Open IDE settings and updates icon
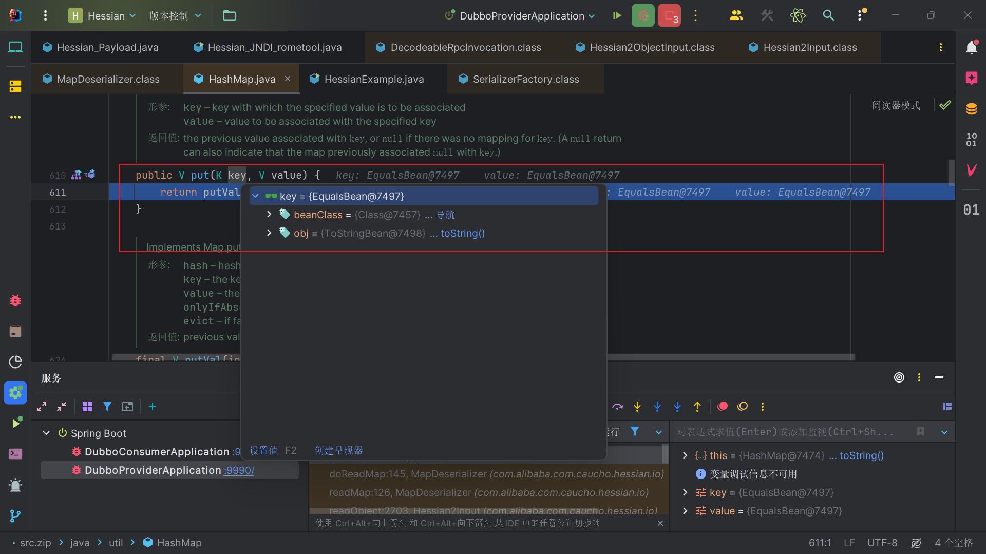The image size is (986, 554). [x=861, y=15]
